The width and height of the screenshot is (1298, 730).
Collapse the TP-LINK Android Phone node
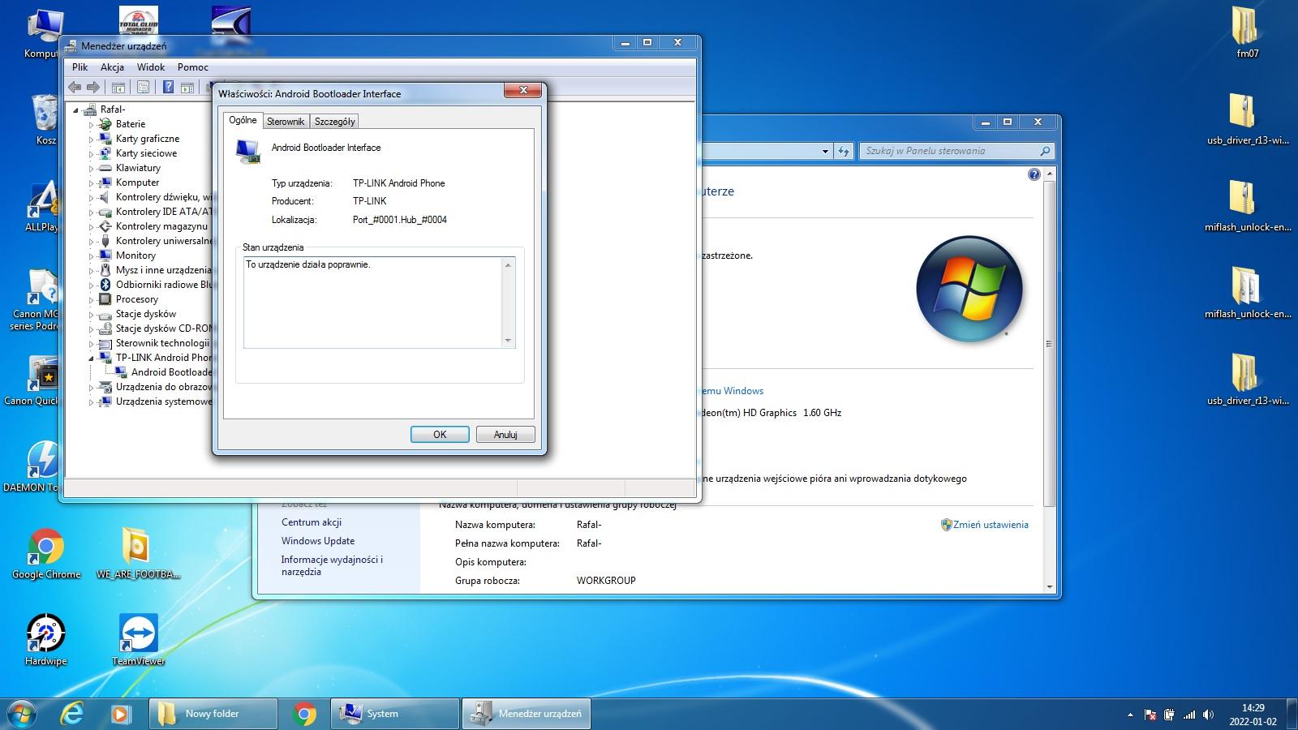tap(92, 359)
